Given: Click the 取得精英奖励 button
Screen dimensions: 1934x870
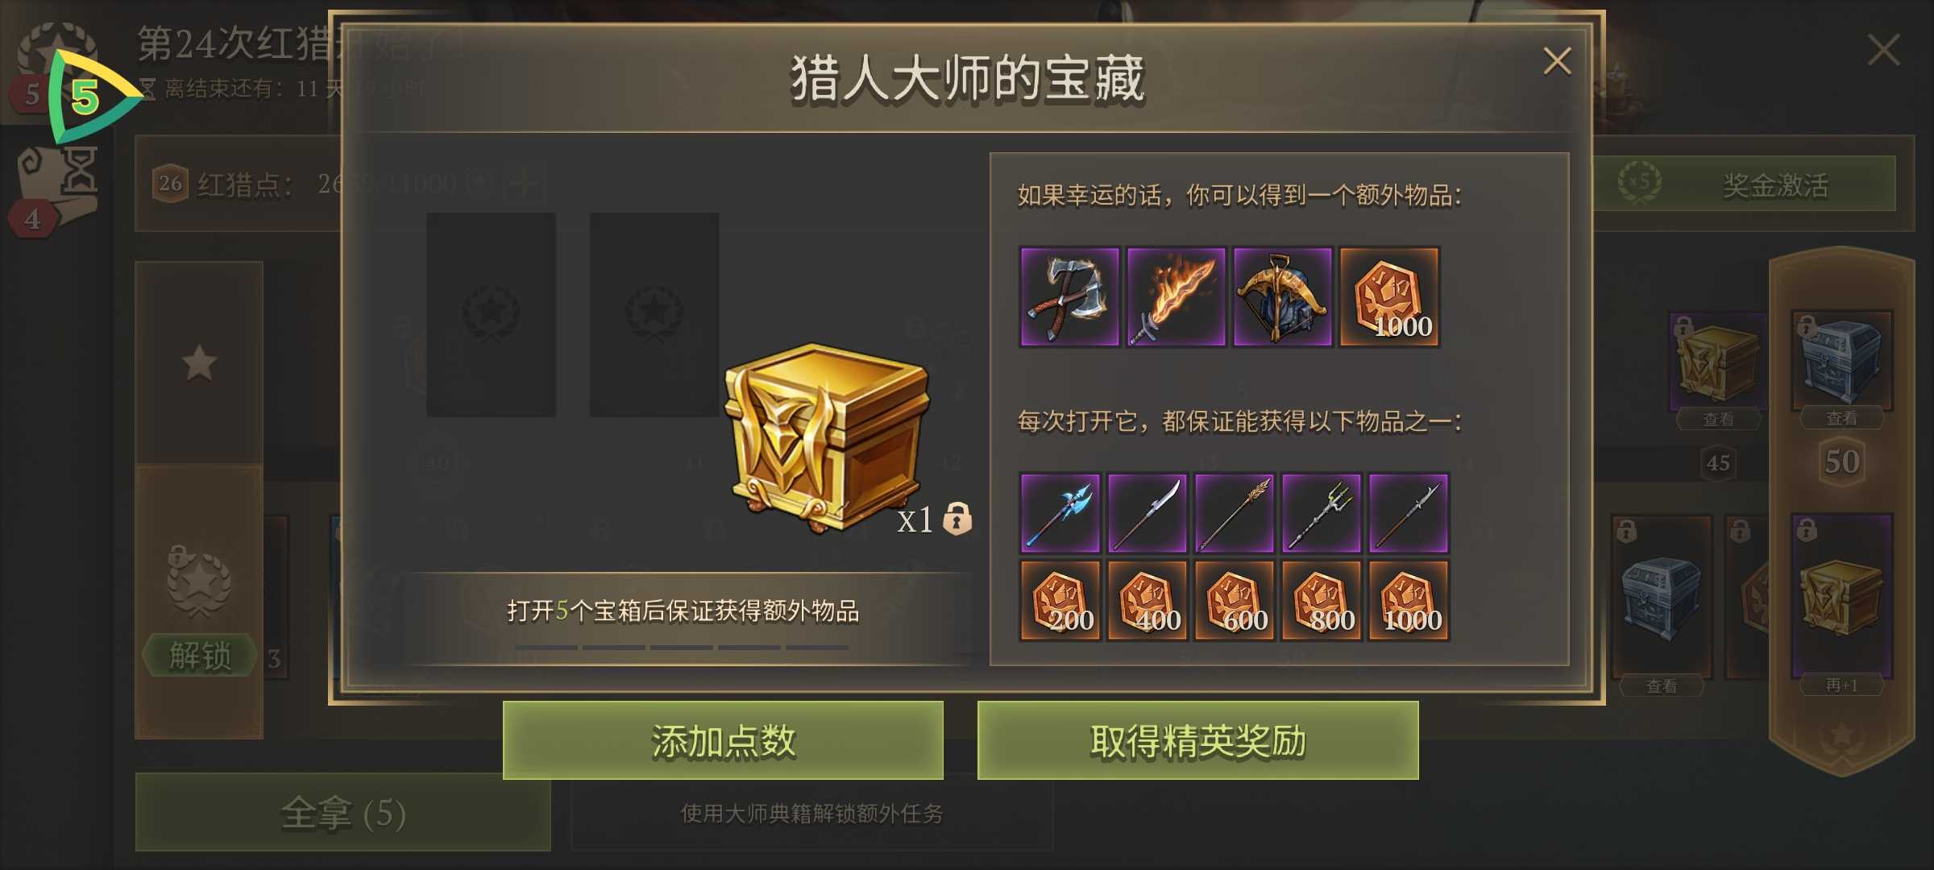Looking at the screenshot, I should [x=1197, y=740].
